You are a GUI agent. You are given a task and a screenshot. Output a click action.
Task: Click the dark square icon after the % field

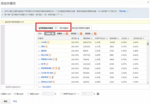pyautogui.click(x=98, y=94)
